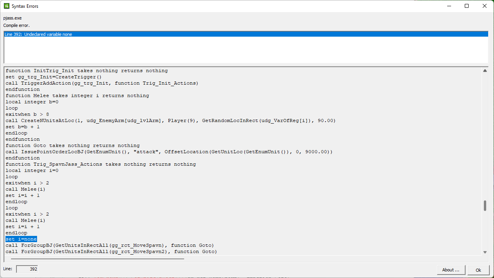This screenshot has height=278, width=494.
Task: Minimize the Syntax Errors window
Action: point(449,6)
